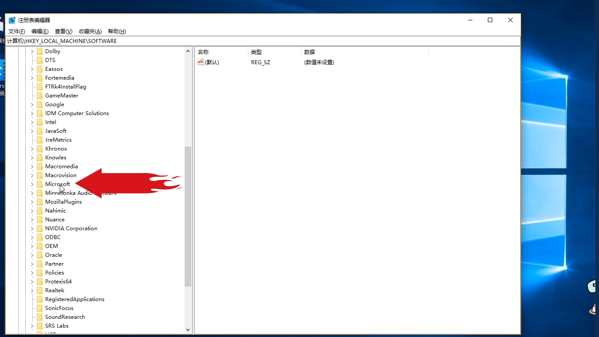Click the Google folder icon
Screen dimensions: 599x337
pos(39,105)
